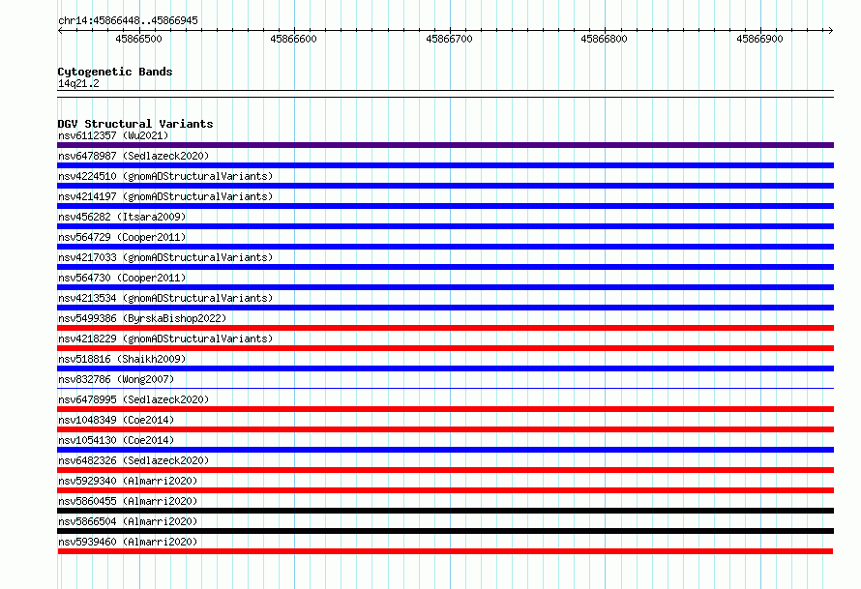Click the nsv6112357 (Wu2021) variant label
861x589 pixels.
pos(113,135)
